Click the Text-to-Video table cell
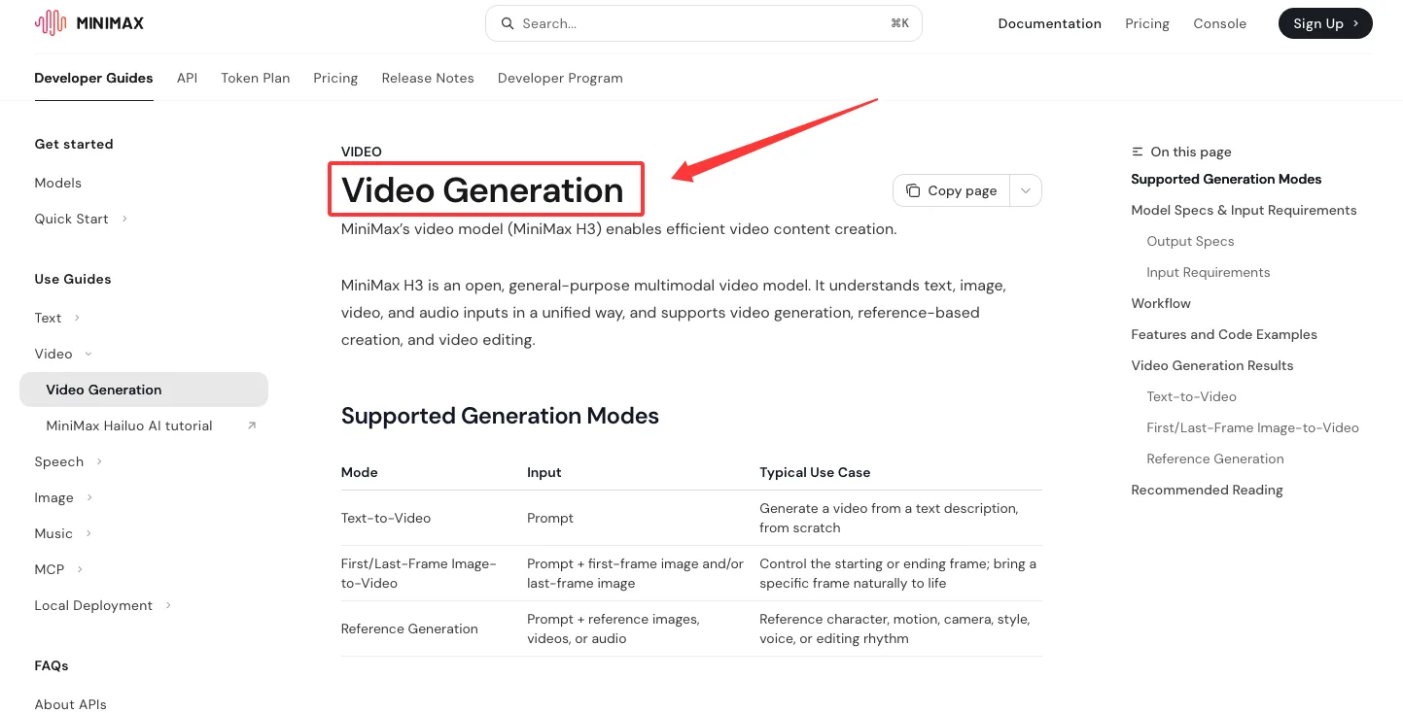This screenshot has width=1403, height=713. click(386, 518)
